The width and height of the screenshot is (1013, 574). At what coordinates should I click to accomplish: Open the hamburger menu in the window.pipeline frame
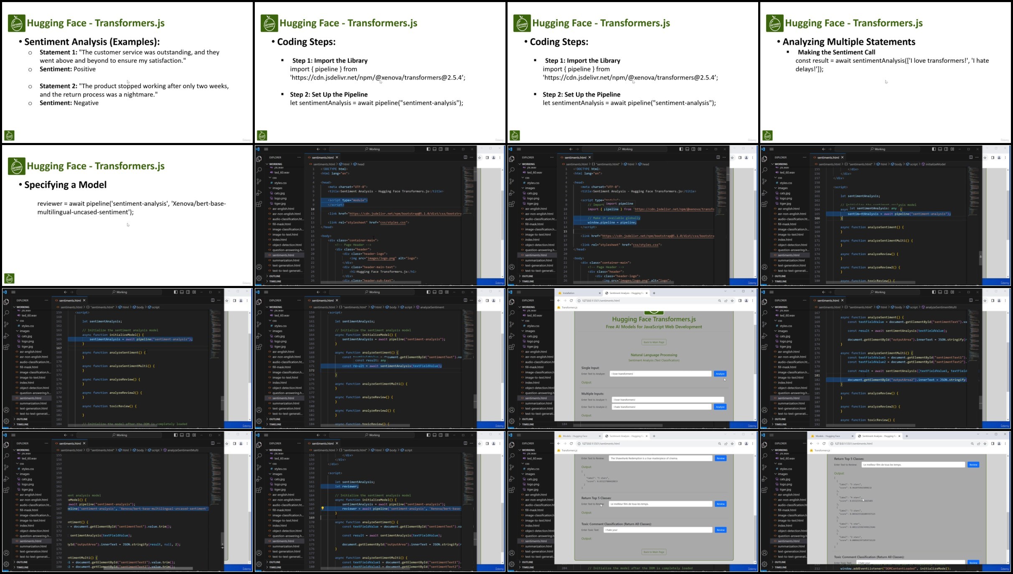pos(519,149)
